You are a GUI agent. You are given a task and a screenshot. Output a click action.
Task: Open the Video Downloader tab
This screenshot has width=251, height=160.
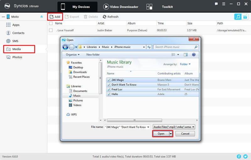[120, 7]
